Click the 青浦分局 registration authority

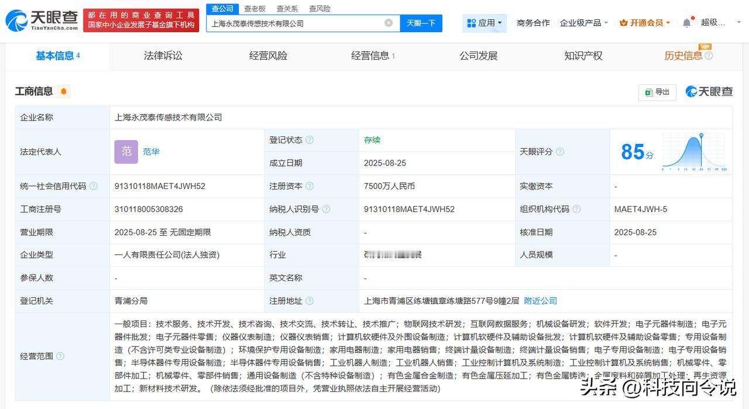pyautogui.click(x=131, y=301)
